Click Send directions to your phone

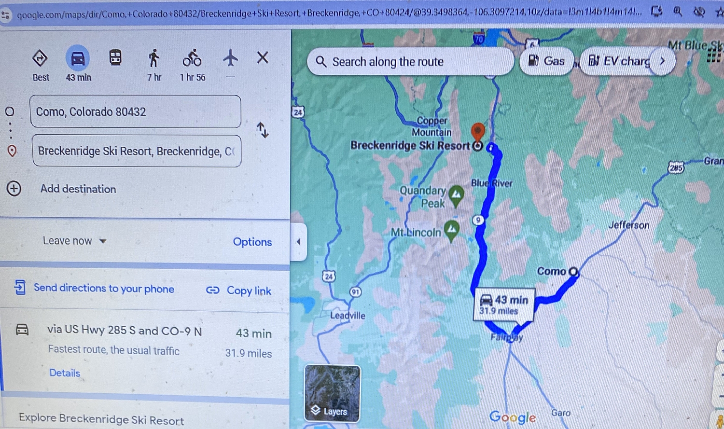coord(95,288)
